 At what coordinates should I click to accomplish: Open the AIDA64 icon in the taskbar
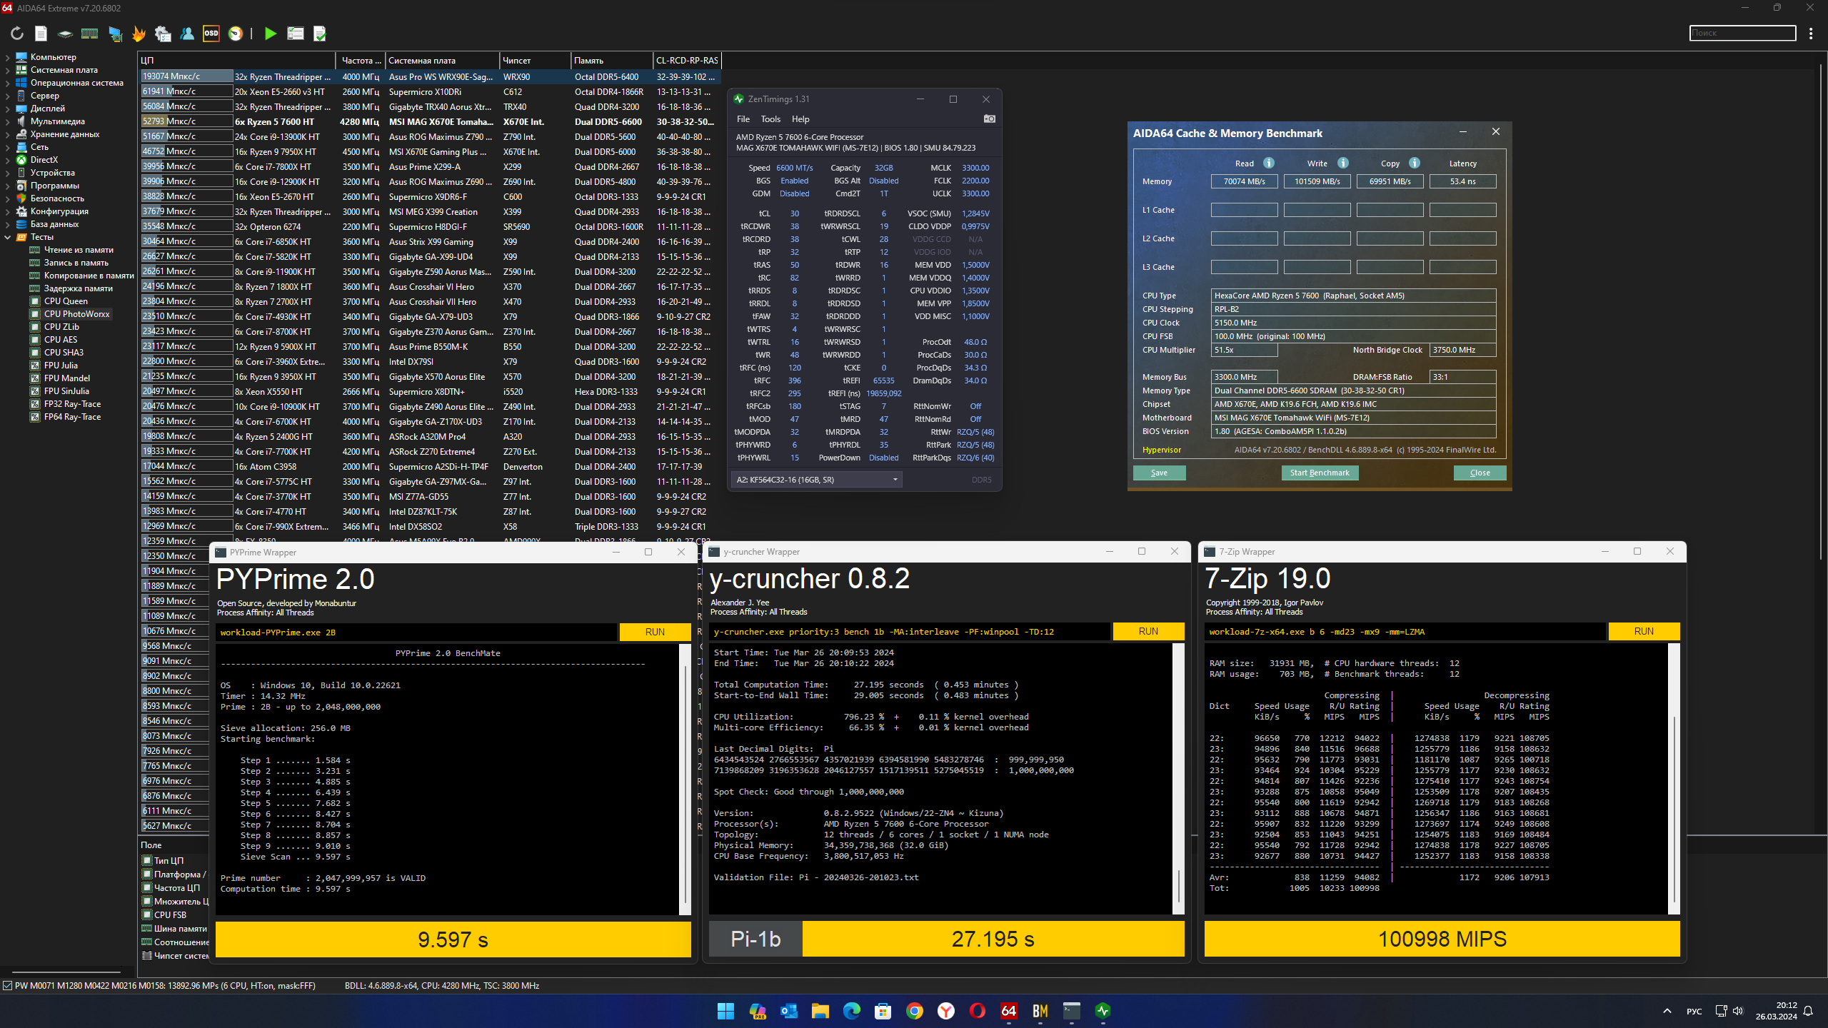[x=1008, y=1011]
